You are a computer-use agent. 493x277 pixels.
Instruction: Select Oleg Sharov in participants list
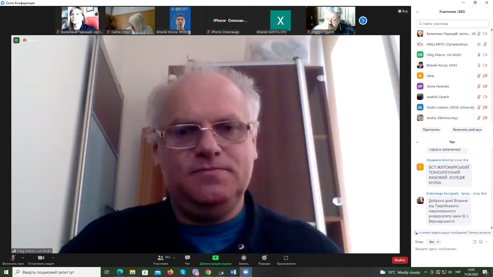tap(444, 55)
